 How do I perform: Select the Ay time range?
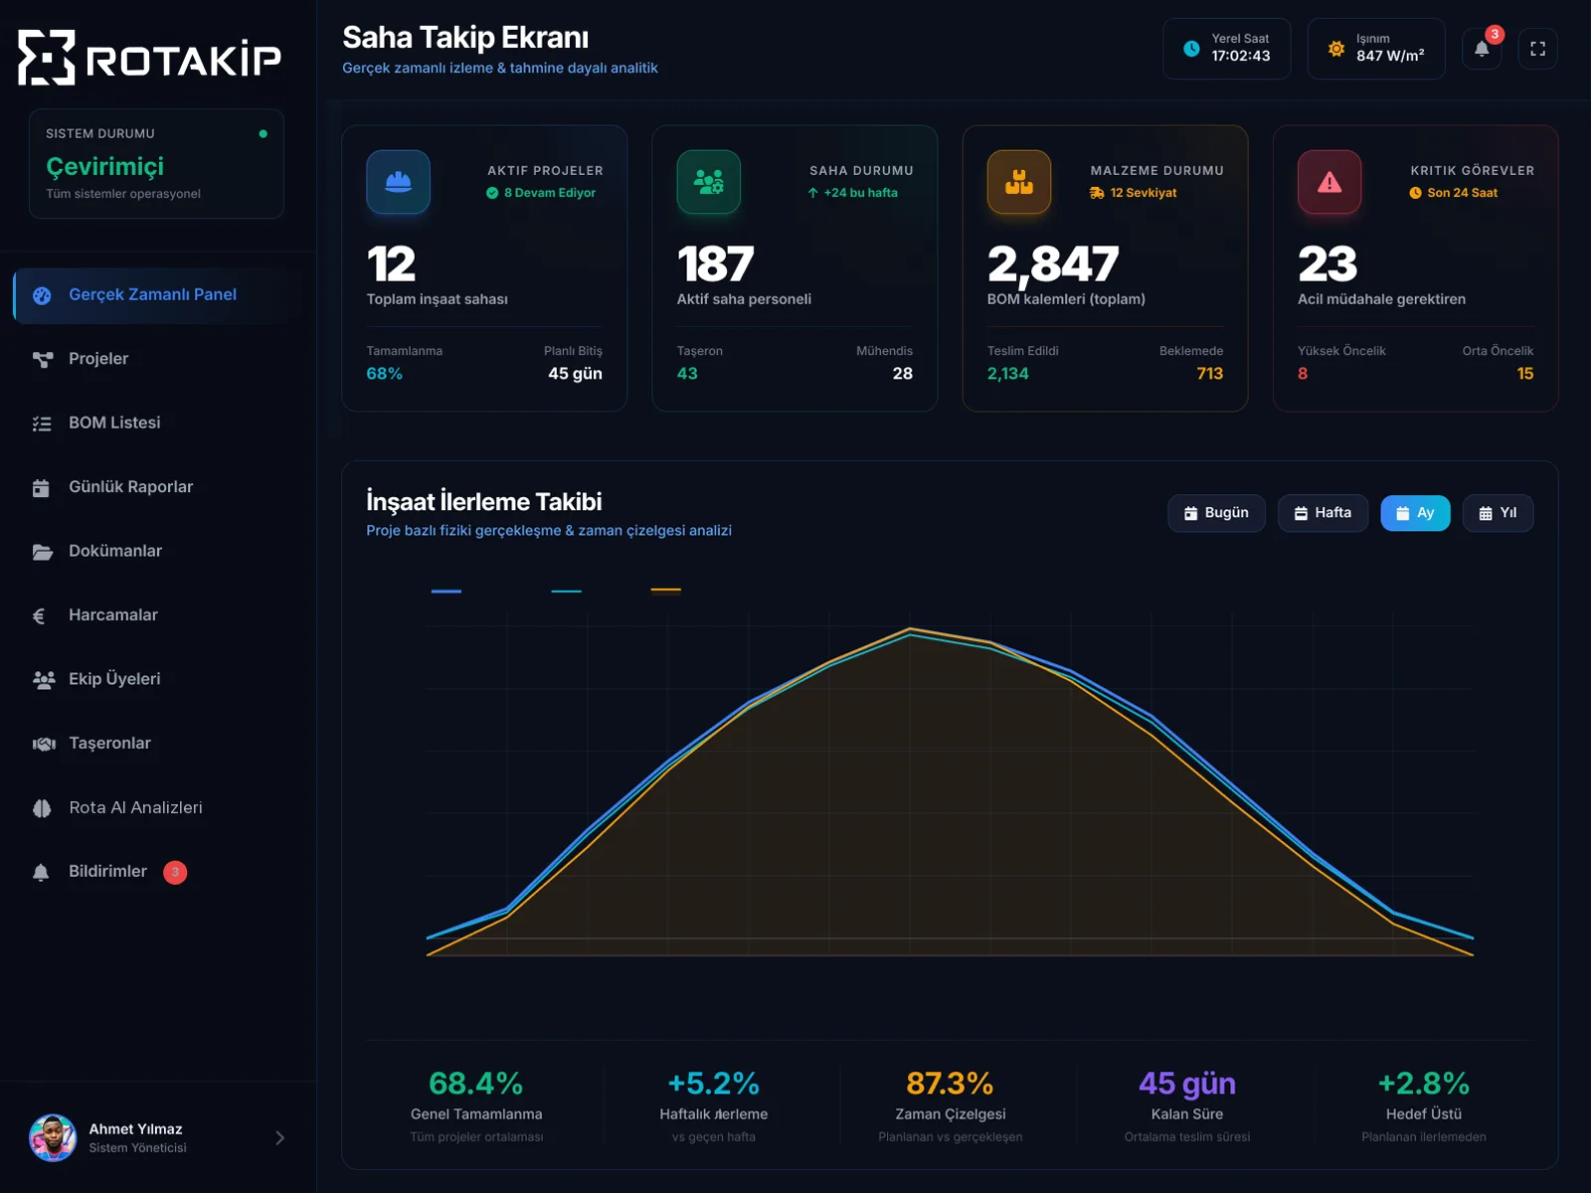click(x=1415, y=513)
